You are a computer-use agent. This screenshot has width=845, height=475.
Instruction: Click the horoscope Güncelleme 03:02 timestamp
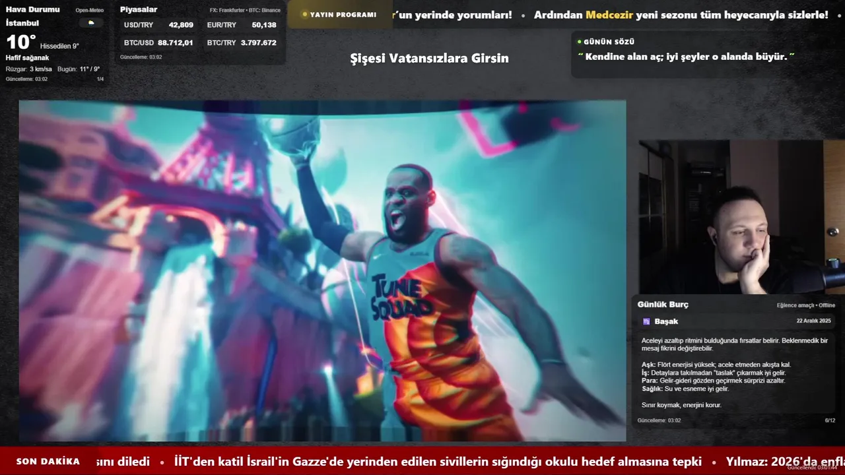click(659, 420)
